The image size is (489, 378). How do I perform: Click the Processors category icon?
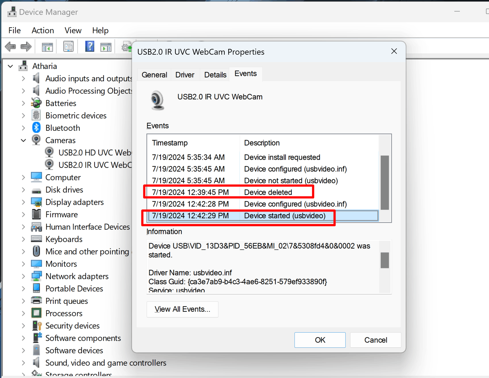pyautogui.click(x=36, y=313)
